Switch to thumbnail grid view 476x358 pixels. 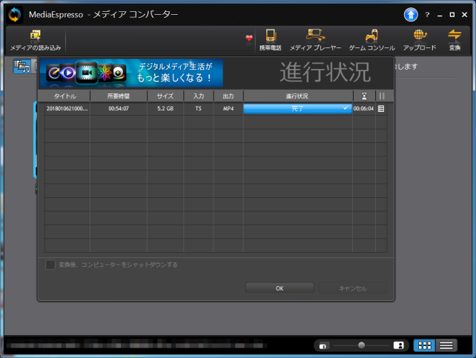pos(424,345)
